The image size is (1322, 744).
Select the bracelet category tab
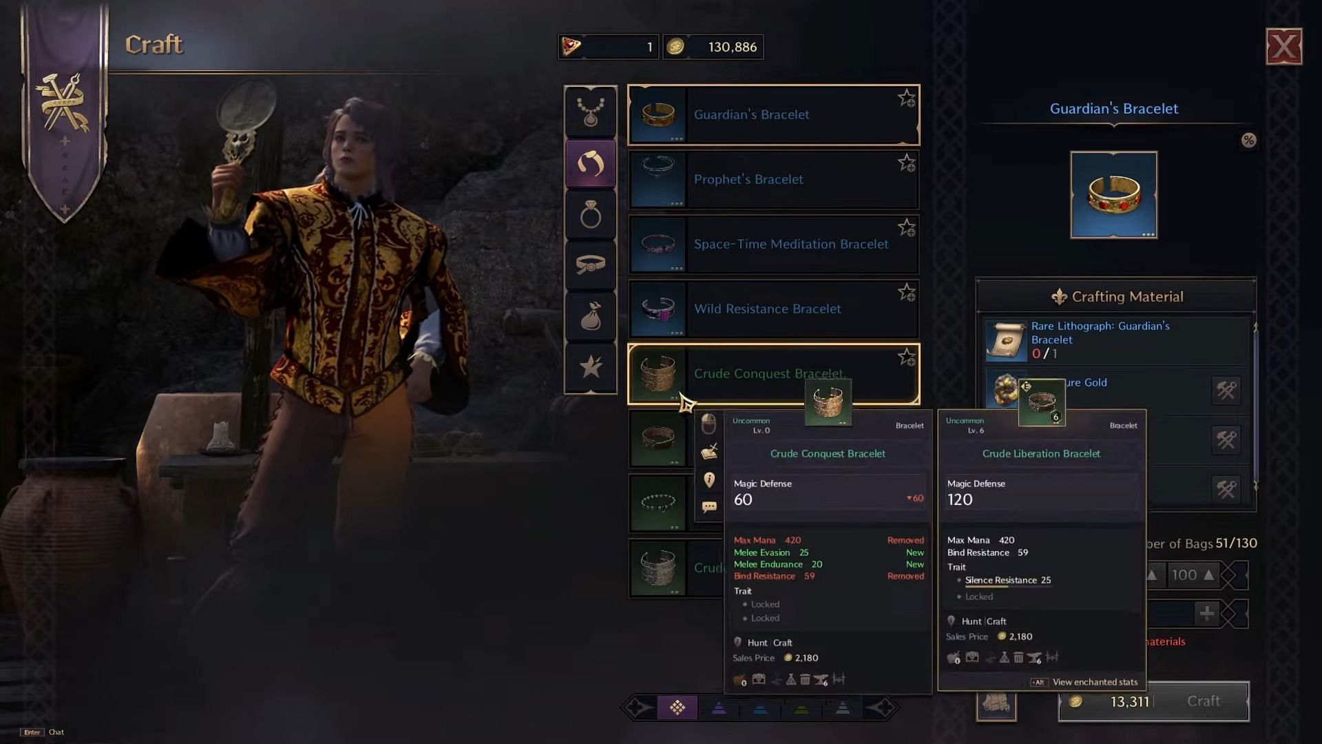[591, 163]
